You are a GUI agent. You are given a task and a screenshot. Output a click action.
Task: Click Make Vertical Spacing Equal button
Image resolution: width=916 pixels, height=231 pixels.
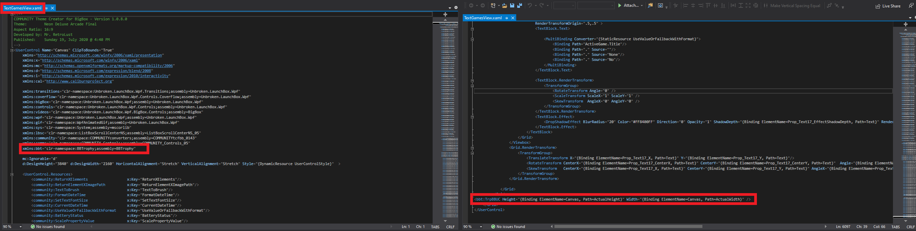pyautogui.click(x=792, y=5)
